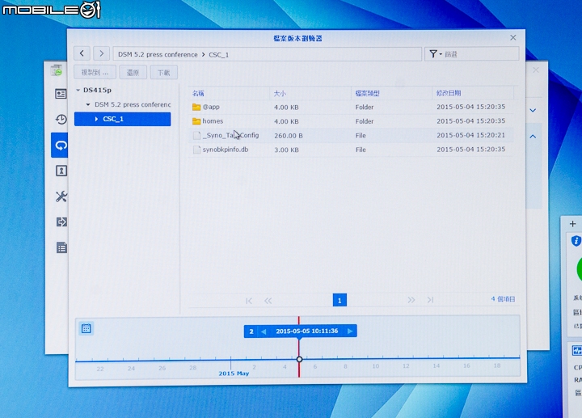Click the 260.00 B size cell
The width and height of the screenshot is (582, 418).
pos(289,136)
